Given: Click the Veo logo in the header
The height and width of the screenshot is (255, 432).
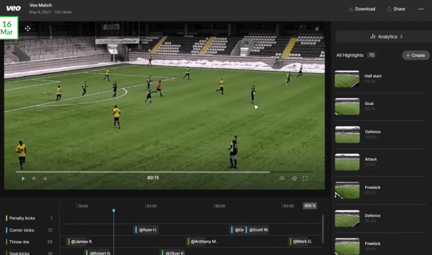Looking at the screenshot, I should point(13,8).
